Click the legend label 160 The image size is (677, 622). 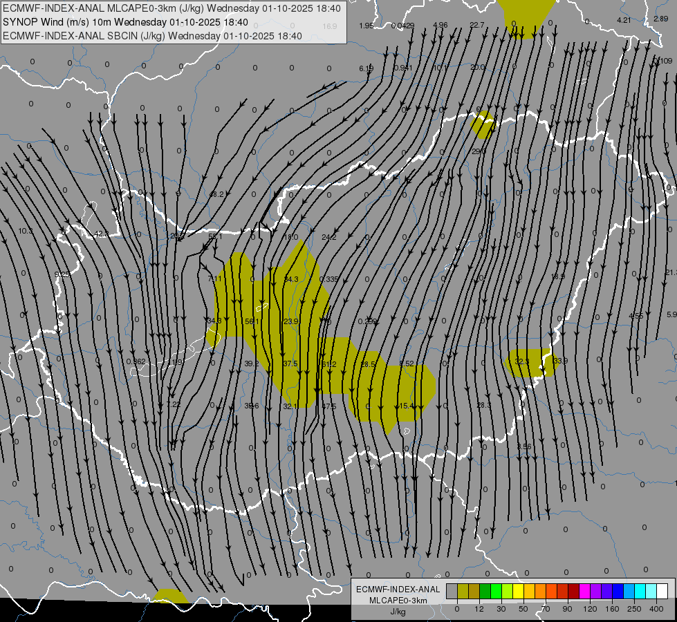click(x=612, y=609)
